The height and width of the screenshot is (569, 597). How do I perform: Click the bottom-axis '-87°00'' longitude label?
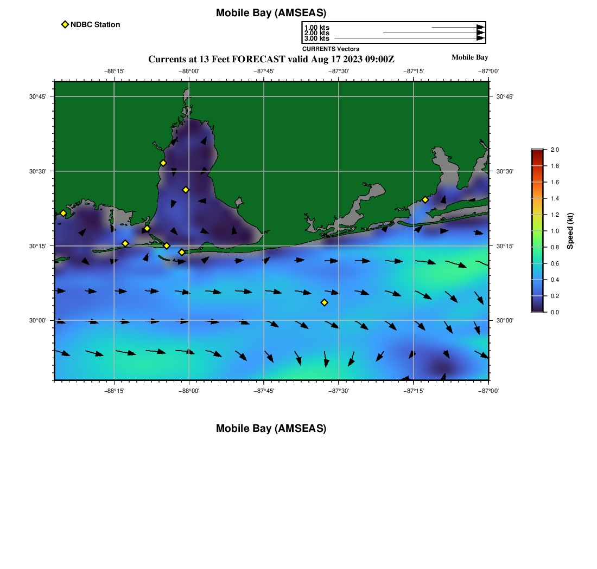[x=488, y=391]
